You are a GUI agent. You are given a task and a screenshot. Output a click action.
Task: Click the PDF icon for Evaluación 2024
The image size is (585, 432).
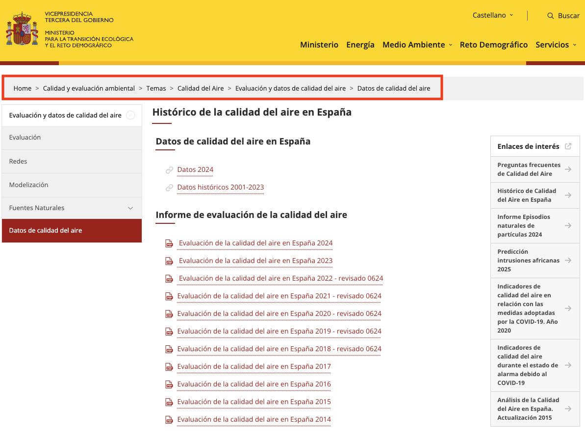click(x=169, y=243)
